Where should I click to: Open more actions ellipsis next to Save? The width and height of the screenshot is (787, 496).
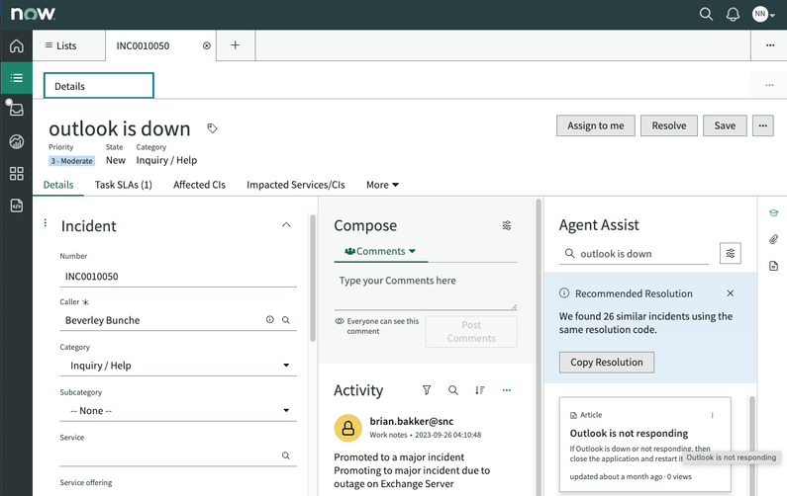[x=763, y=125]
